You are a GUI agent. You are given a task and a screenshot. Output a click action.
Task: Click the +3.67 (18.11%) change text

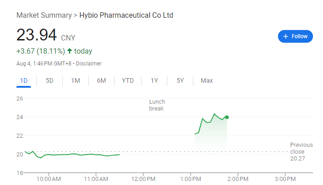(40, 51)
